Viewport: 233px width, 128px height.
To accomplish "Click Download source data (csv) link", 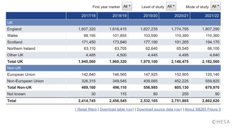I will (x=159, y=109).
